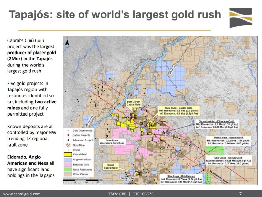Image resolution: width=262 pixels, height=197 pixels.
Task: Click the 'Cuiu Cuiu - Cabral Gold' callout heading
Action: [179, 108]
